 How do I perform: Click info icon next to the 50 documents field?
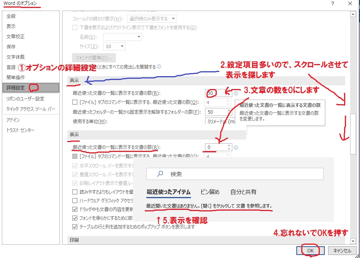pyautogui.click(x=236, y=94)
